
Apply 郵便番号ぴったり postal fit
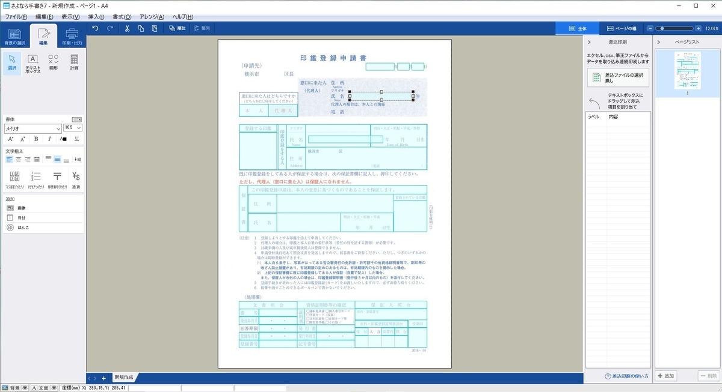point(57,179)
